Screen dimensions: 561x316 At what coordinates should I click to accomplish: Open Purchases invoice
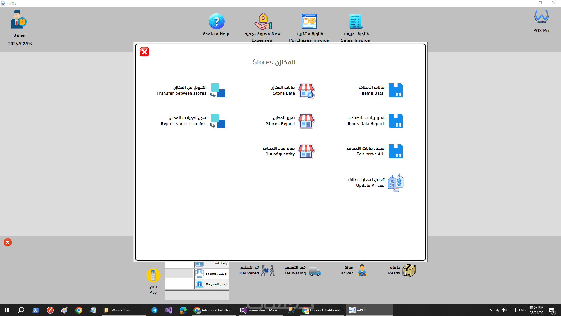click(x=309, y=22)
